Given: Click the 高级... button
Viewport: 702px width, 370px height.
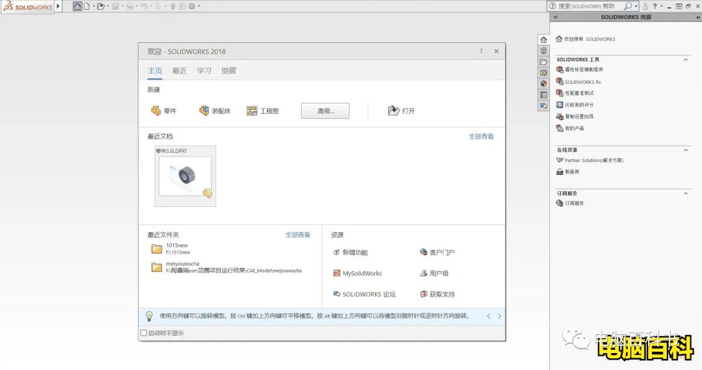Looking at the screenshot, I should point(326,111).
